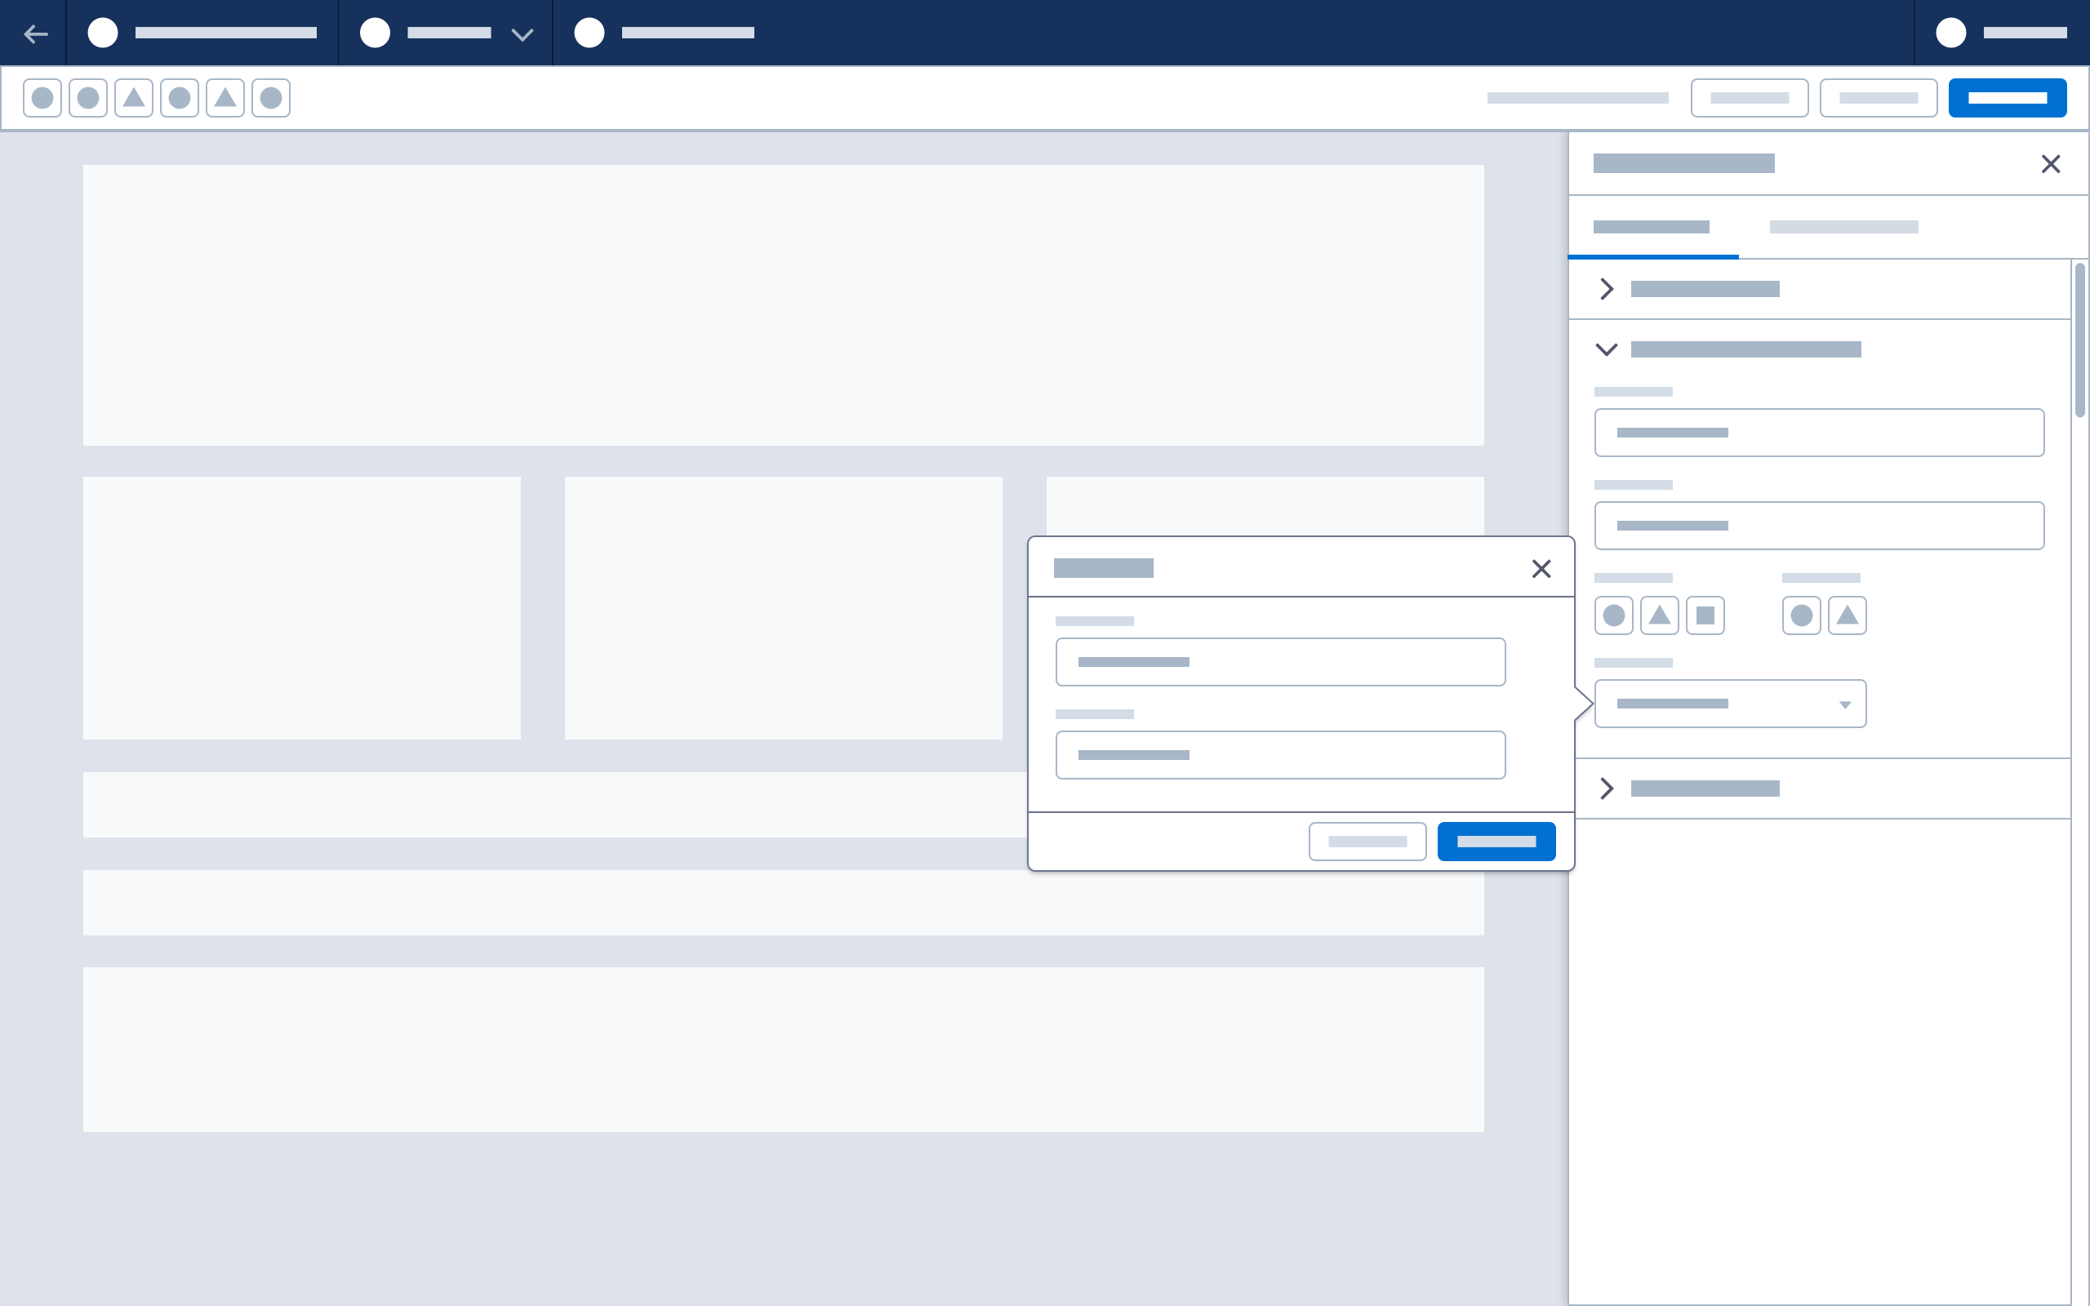Open the user avatar at the top right

pos(1951,33)
